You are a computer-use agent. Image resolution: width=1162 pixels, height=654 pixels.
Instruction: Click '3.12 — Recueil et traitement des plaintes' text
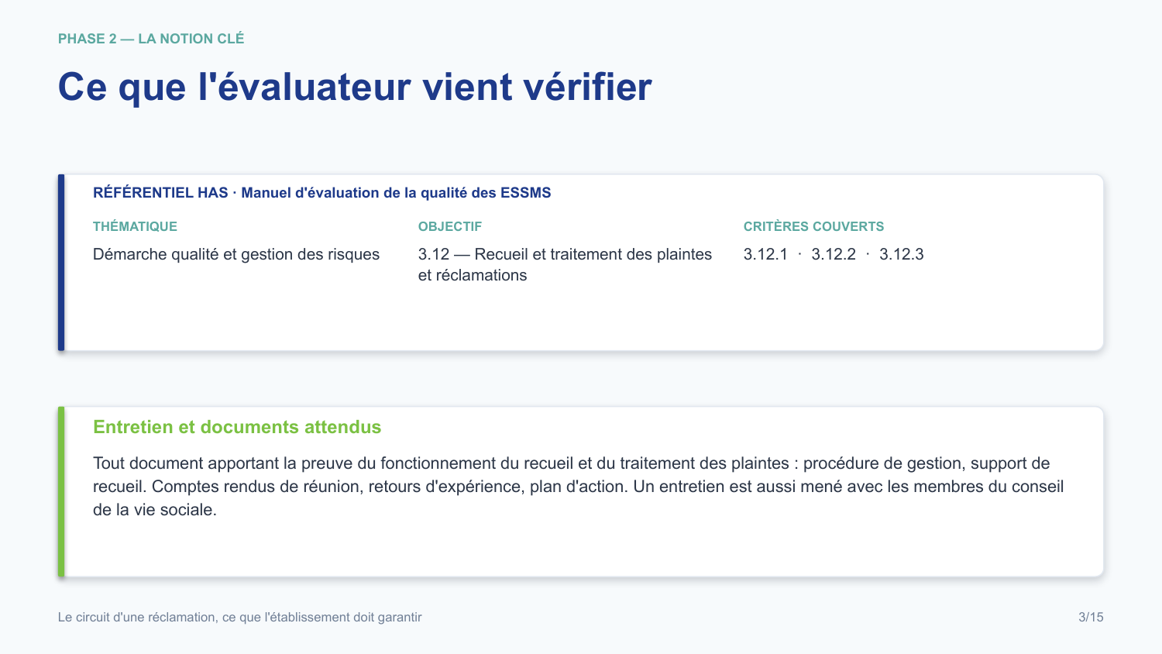click(x=565, y=264)
